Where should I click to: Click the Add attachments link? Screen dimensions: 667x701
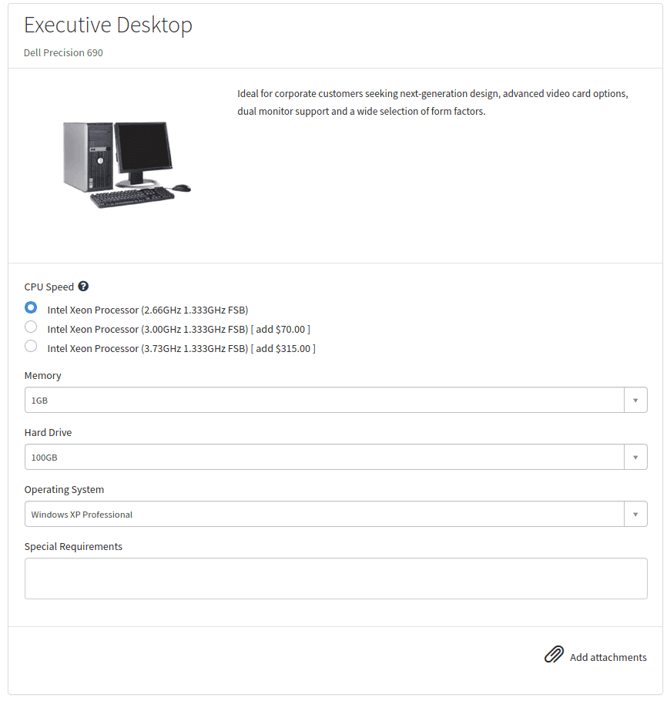point(608,657)
